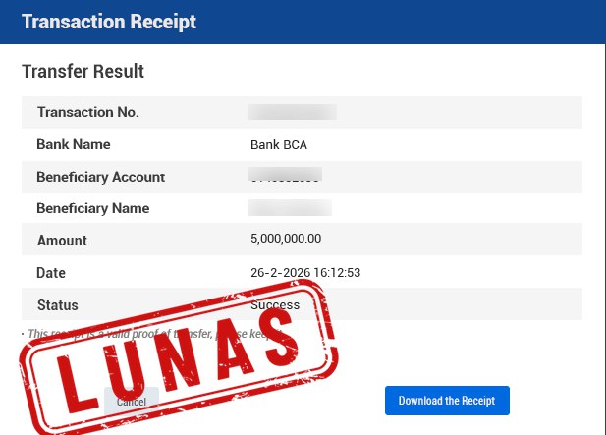Click the Beneficiary Account label
606x435 pixels.
coord(101,177)
